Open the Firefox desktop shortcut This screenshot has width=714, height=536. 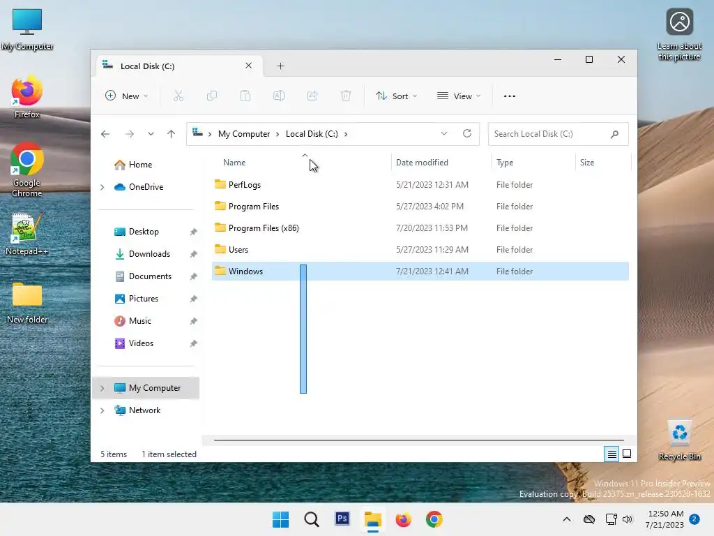[27, 96]
